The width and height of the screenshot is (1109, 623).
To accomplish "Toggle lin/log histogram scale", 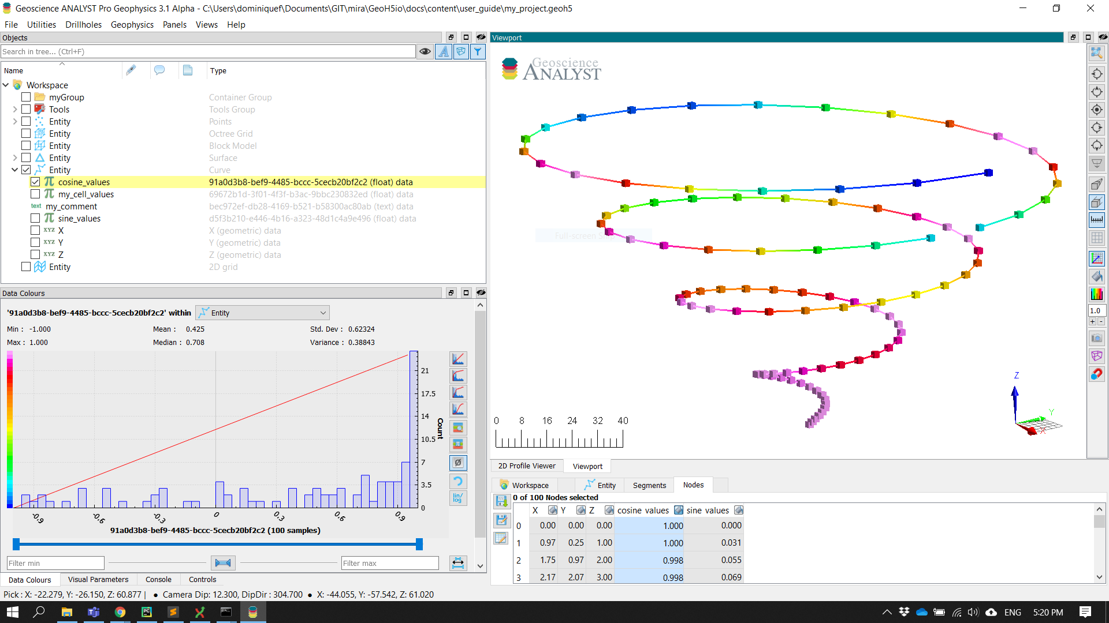I will point(458,498).
